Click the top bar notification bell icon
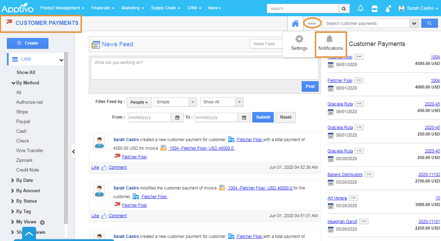The width and height of the screenshot is (441, 241). click(360, 8)
